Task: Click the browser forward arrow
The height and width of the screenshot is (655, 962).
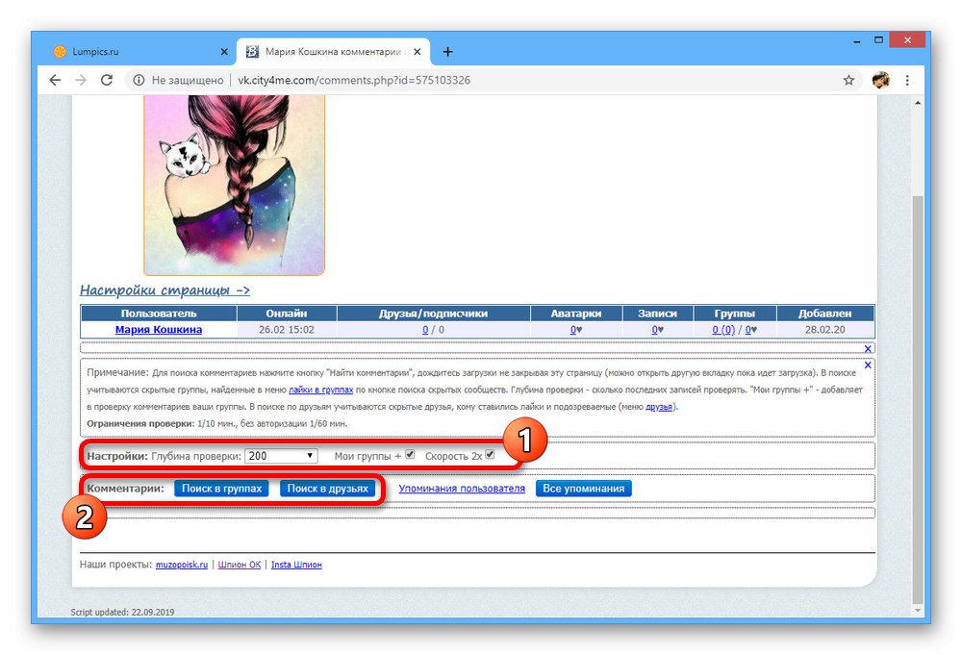Action: coord(81,80)
